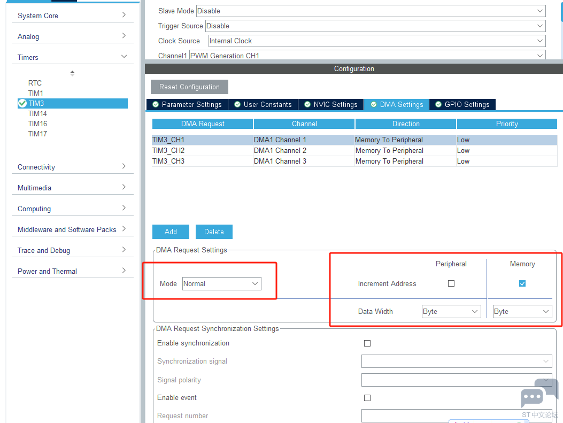Toggle the Enable event checkbox

pyautogui.click(x=367, y=398)
